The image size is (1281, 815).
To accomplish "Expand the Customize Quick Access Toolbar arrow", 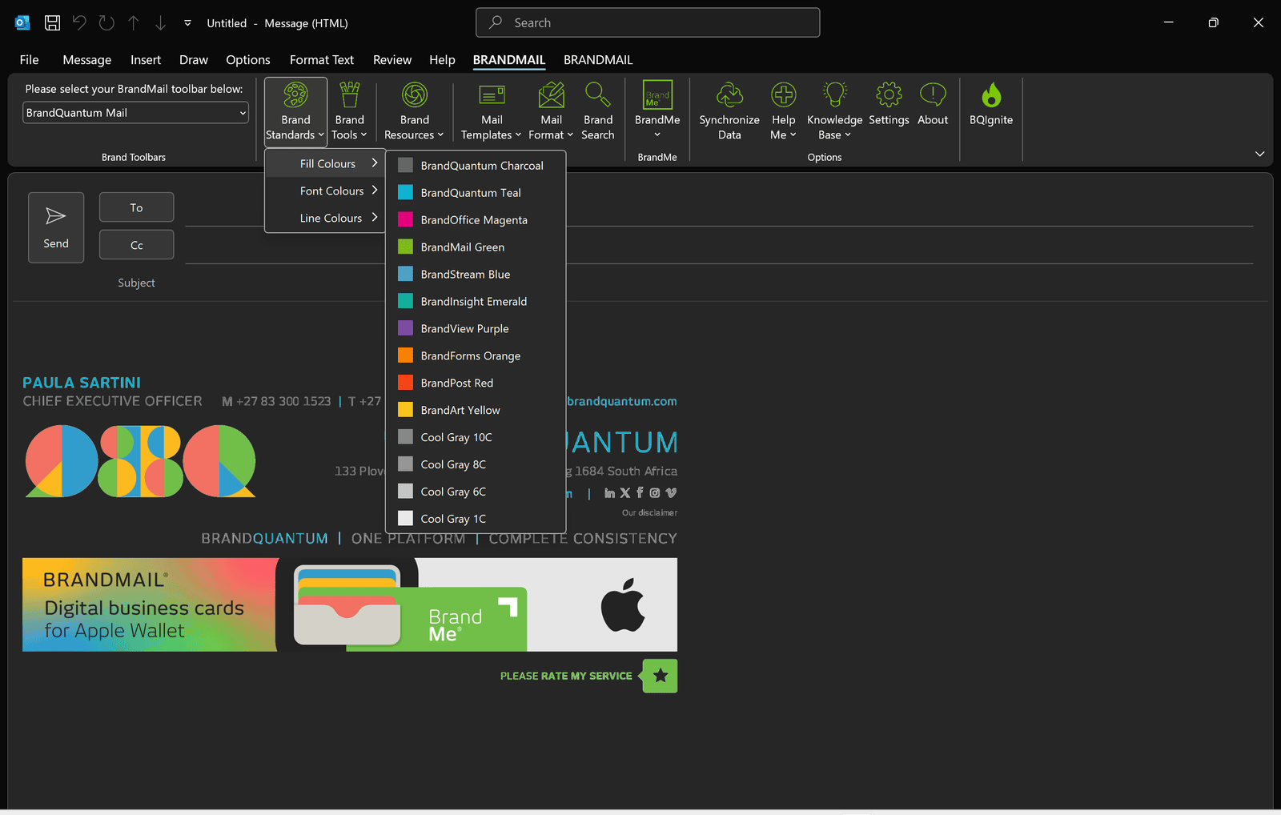I will click(x=187, y=23).
